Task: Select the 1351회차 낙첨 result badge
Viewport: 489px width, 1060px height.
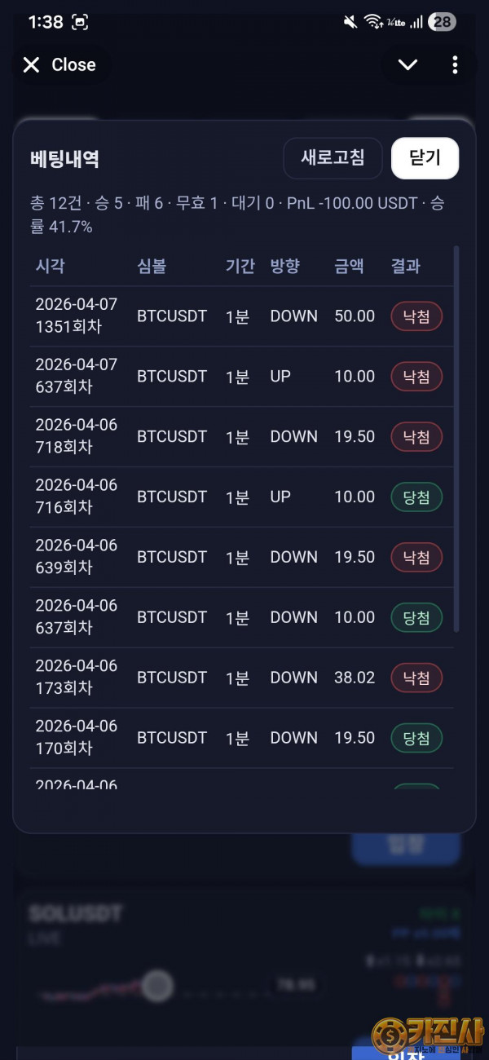Action: pos(416,316)
